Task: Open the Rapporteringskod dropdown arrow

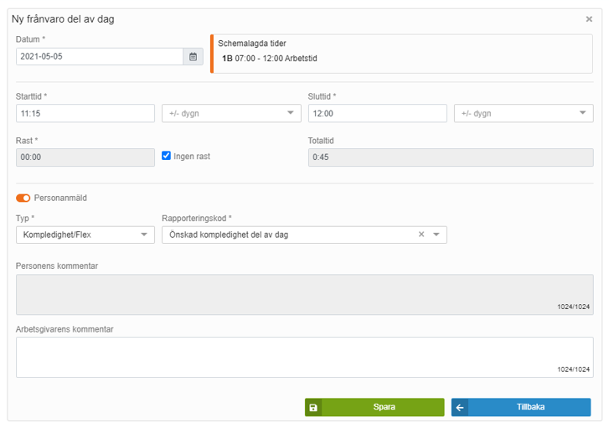Action: click(x=436, y=235)
